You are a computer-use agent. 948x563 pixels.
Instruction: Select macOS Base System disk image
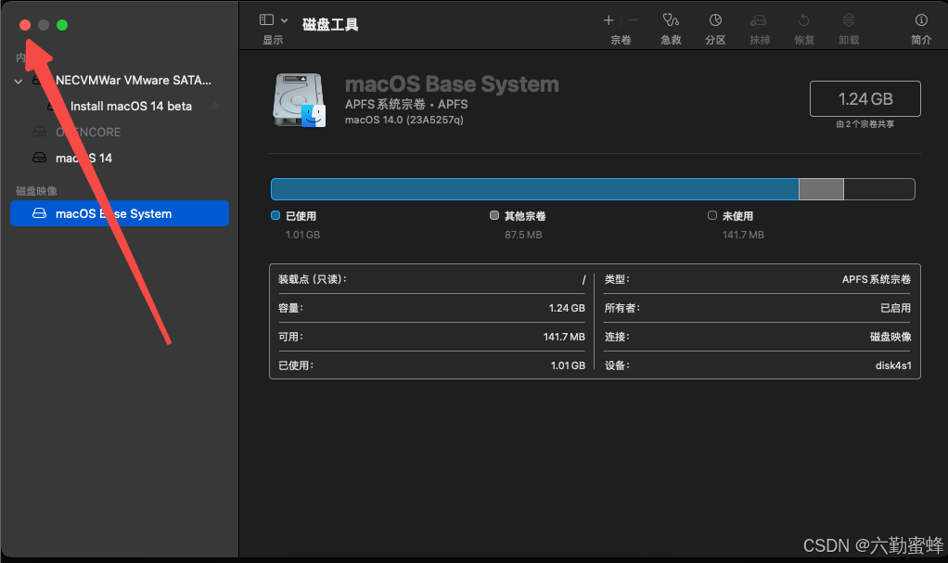[120, 213]
